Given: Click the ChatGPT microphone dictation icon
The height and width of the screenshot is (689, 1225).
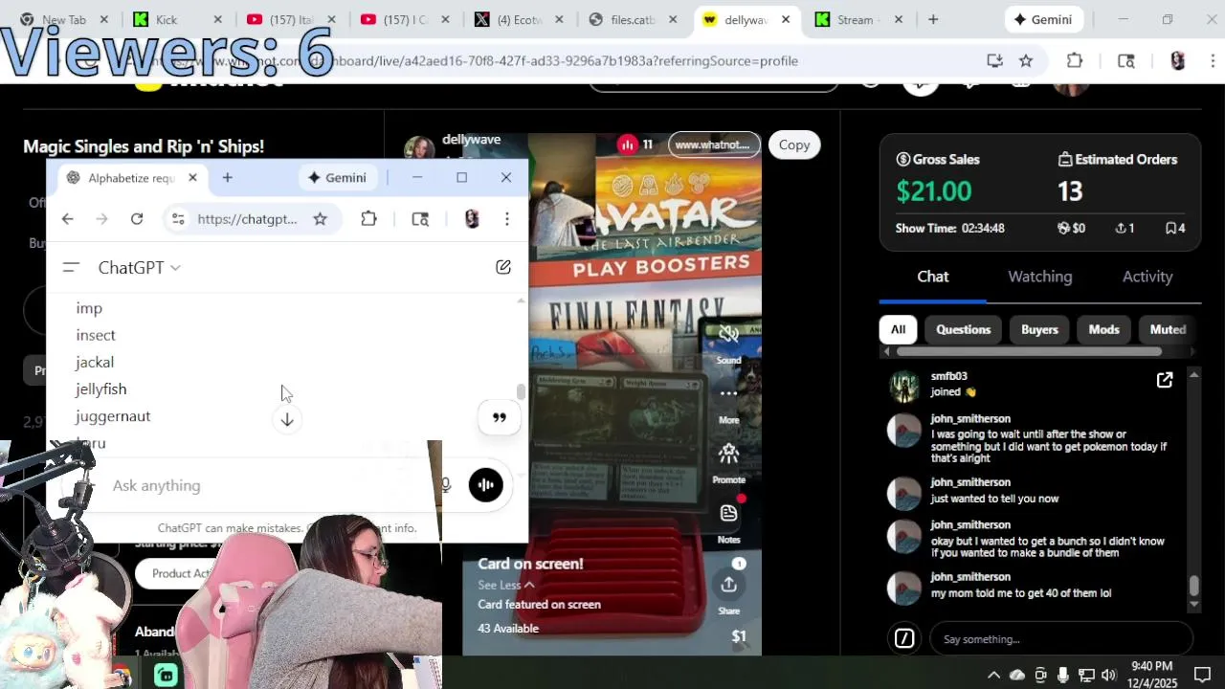Looking at the screenshot, I should tap(446, 485).
